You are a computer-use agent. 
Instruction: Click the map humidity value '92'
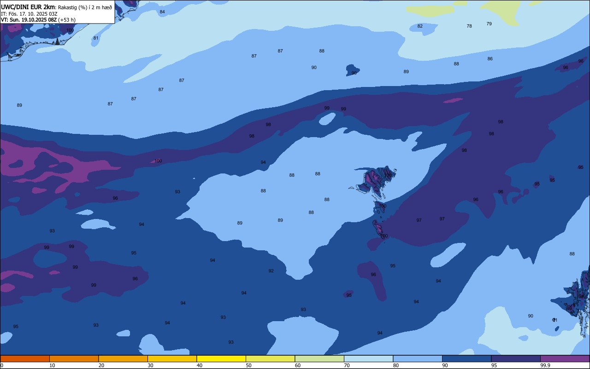[x=271, y=271]
